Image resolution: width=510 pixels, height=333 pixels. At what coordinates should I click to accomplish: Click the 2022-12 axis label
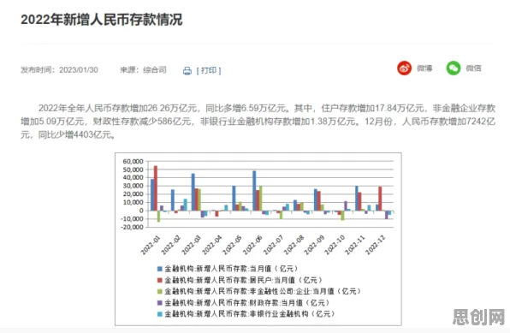coord(376,245)
